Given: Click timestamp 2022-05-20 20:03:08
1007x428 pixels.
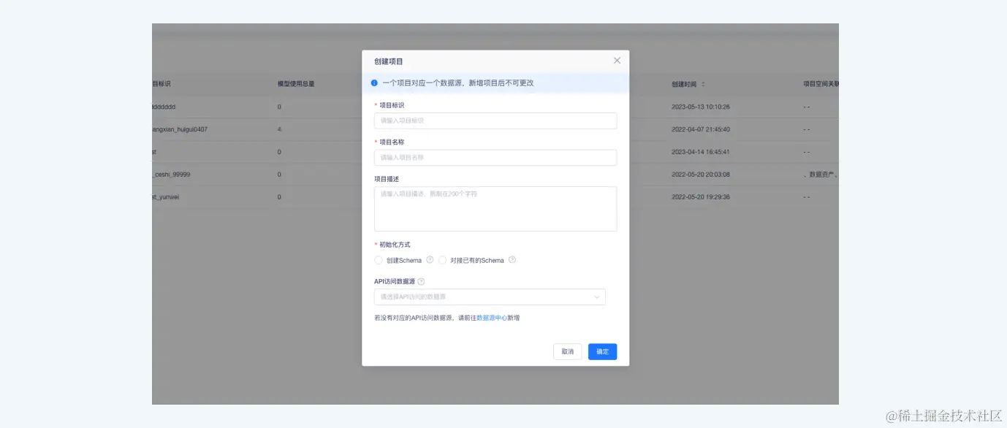Looking at the screenshot, I should pos(701,175).
